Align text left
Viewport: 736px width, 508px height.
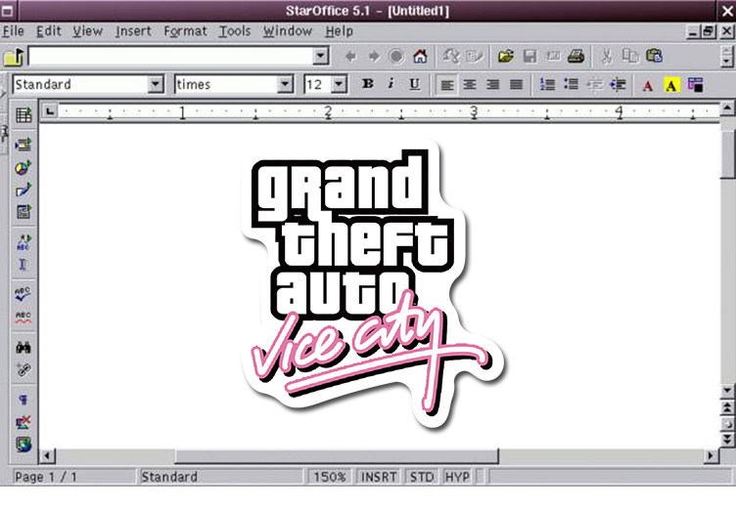447,85
